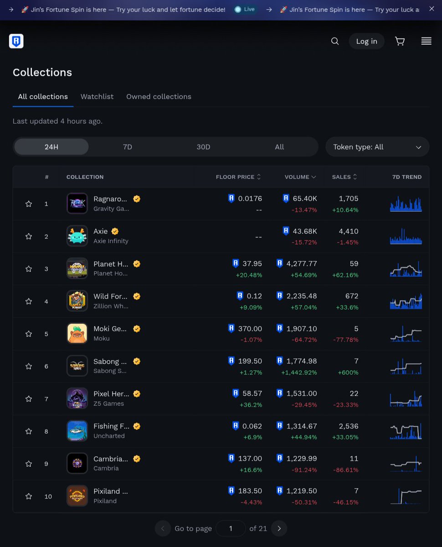The image size is (442, 547).
Task: Open the Fishing Frenzy collection name link
Action: (112, 426)
